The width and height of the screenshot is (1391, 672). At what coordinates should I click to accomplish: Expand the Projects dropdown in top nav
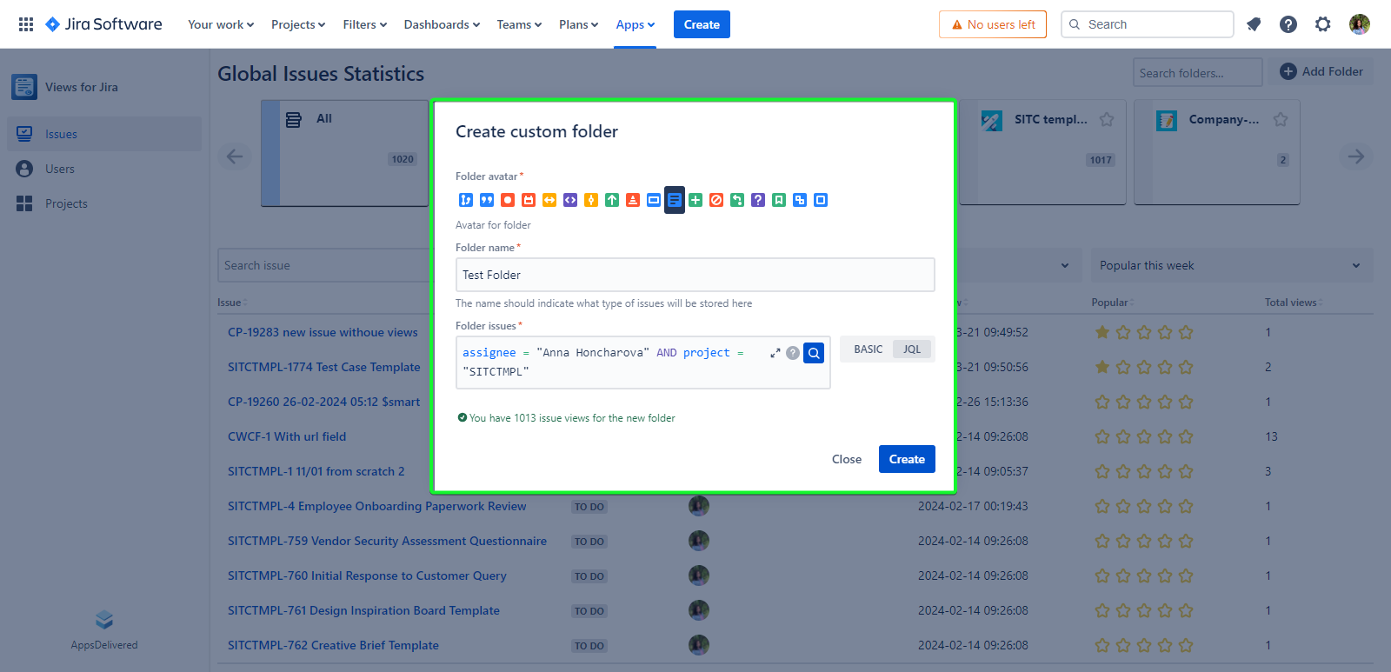tap(298, 24)
